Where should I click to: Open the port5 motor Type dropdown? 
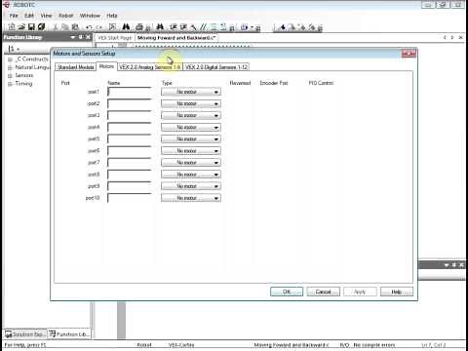(191, 139)
